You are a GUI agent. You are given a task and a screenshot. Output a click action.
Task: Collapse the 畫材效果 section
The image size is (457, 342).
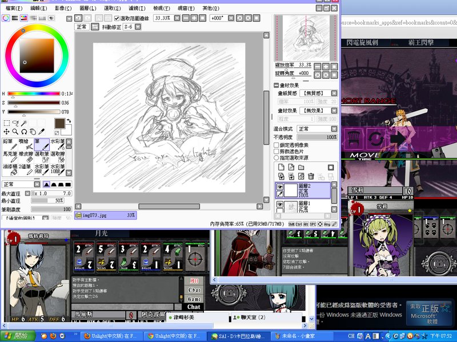[276, 85]
